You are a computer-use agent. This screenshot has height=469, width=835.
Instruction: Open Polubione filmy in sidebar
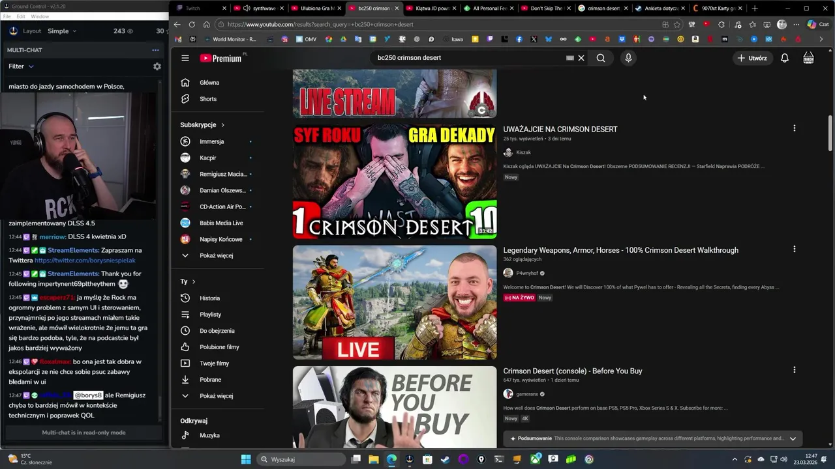coord(219,347)
